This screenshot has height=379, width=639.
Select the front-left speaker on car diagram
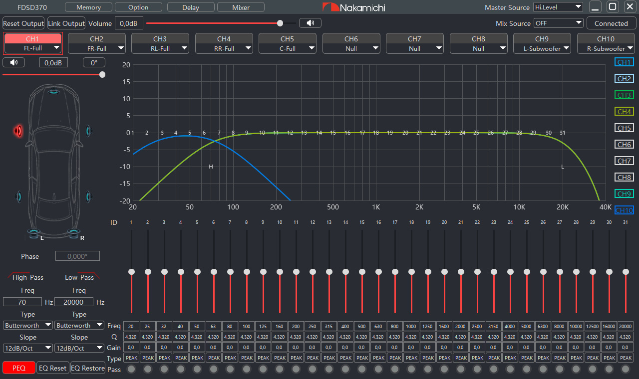click(19, 131)
